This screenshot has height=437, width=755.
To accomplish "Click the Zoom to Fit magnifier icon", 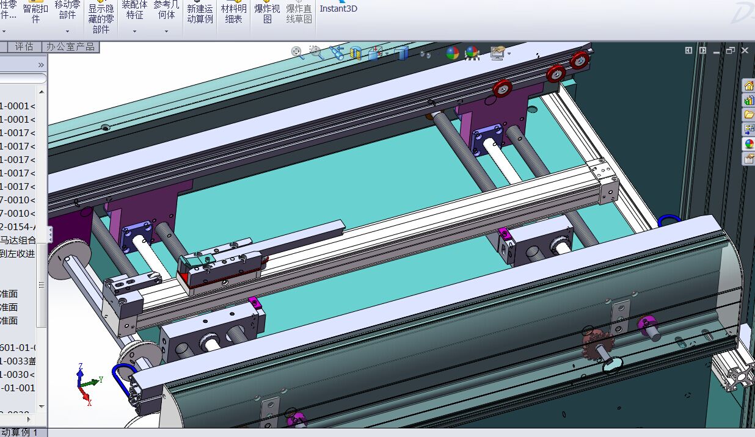I will (297, 53).
